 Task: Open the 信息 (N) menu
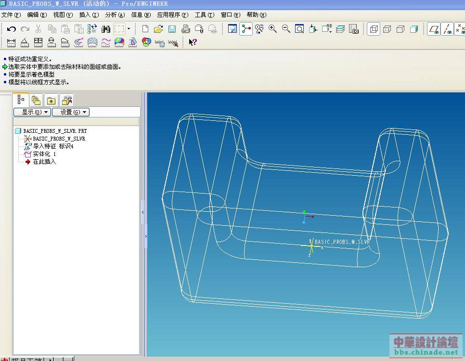point(141,15)
